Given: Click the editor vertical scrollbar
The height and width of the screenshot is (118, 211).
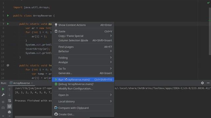Looking at the screenshot, I should point(210,31).
